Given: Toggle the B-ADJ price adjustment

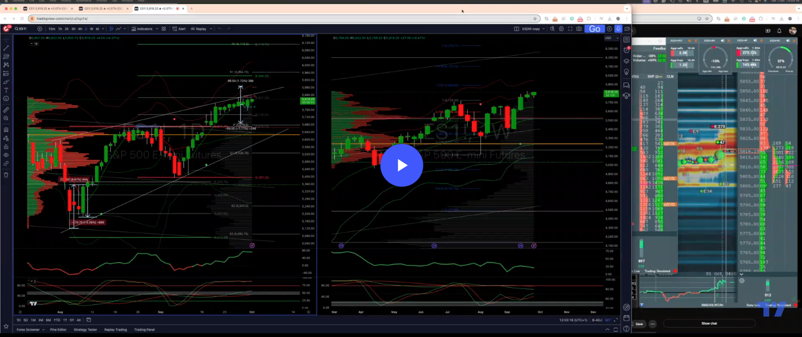Looking at the screenshot, I should [x=597, y=320].
